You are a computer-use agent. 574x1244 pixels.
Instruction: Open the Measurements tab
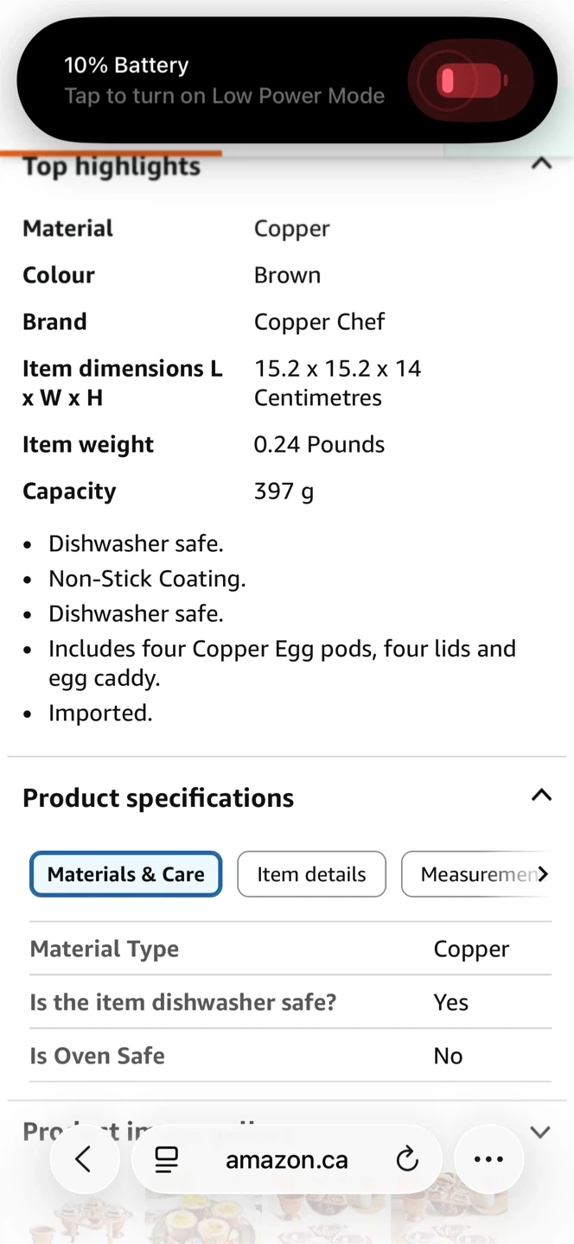pos(474,874)
